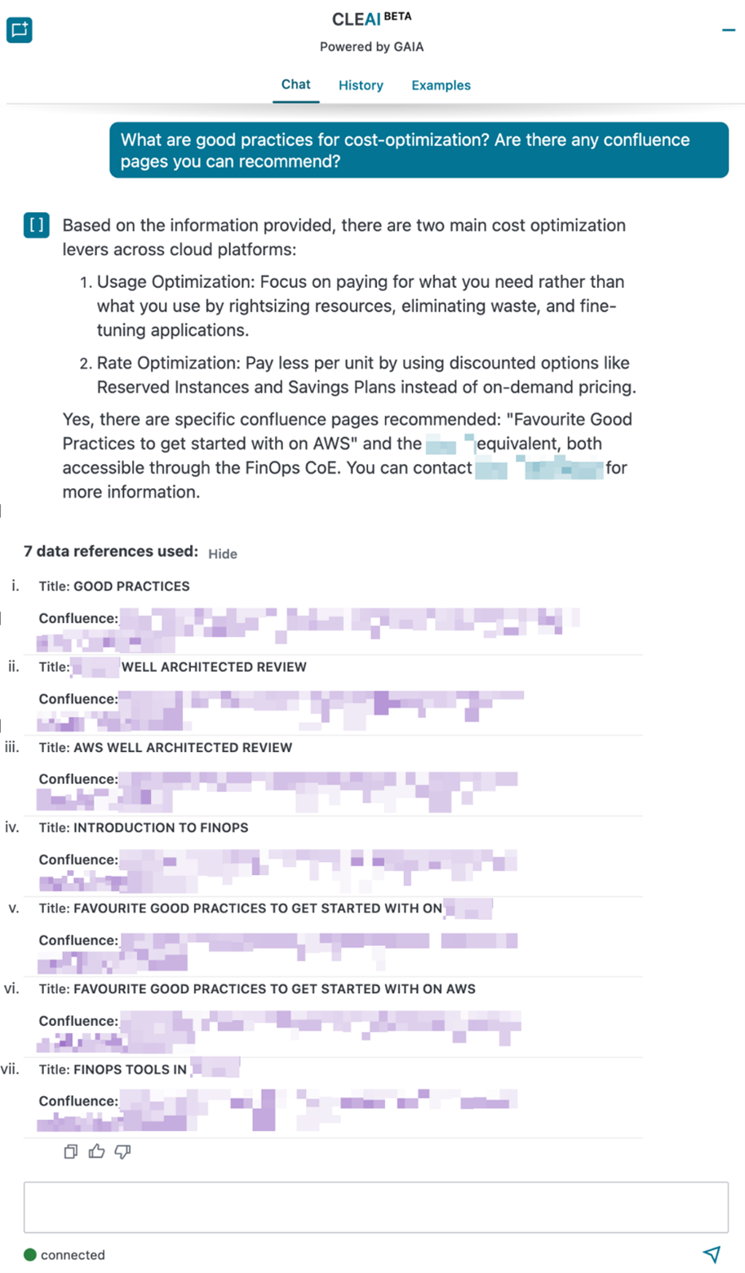745x1273 pixels.
Task: Open Confluence link under AWS WELL ARCHITECTED REVIEW
Action: pos(318,780)
